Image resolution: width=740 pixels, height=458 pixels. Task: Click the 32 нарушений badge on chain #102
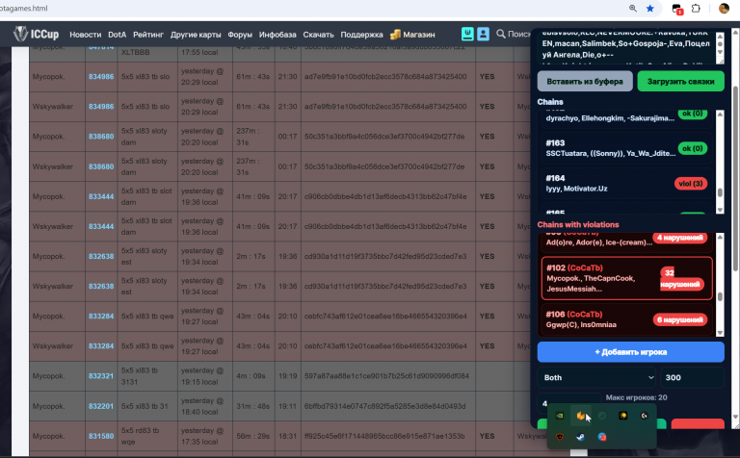click(682, 278)
